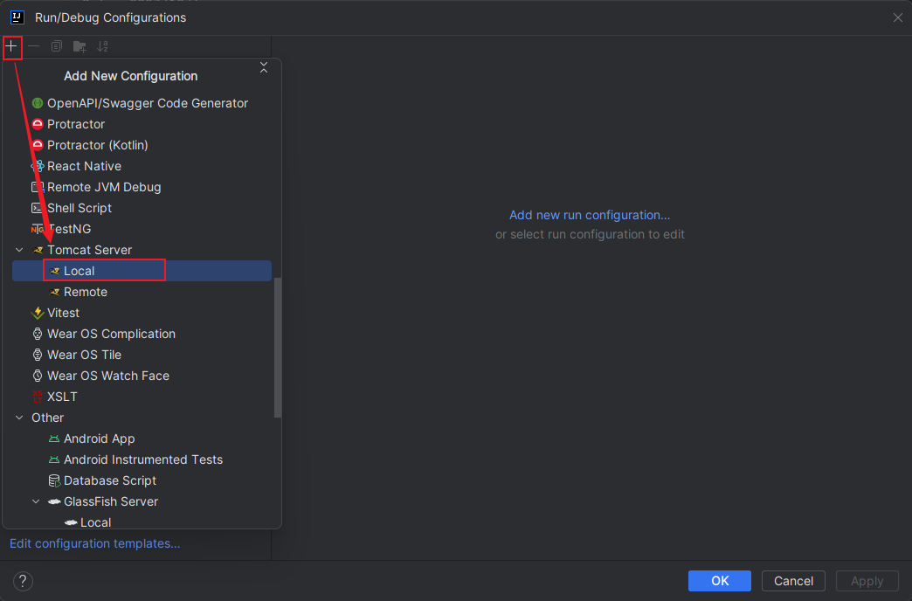The image size is (912, 601).
Task: Collapse the GlassFish Server node chevron
Action: tap(36, 501)
